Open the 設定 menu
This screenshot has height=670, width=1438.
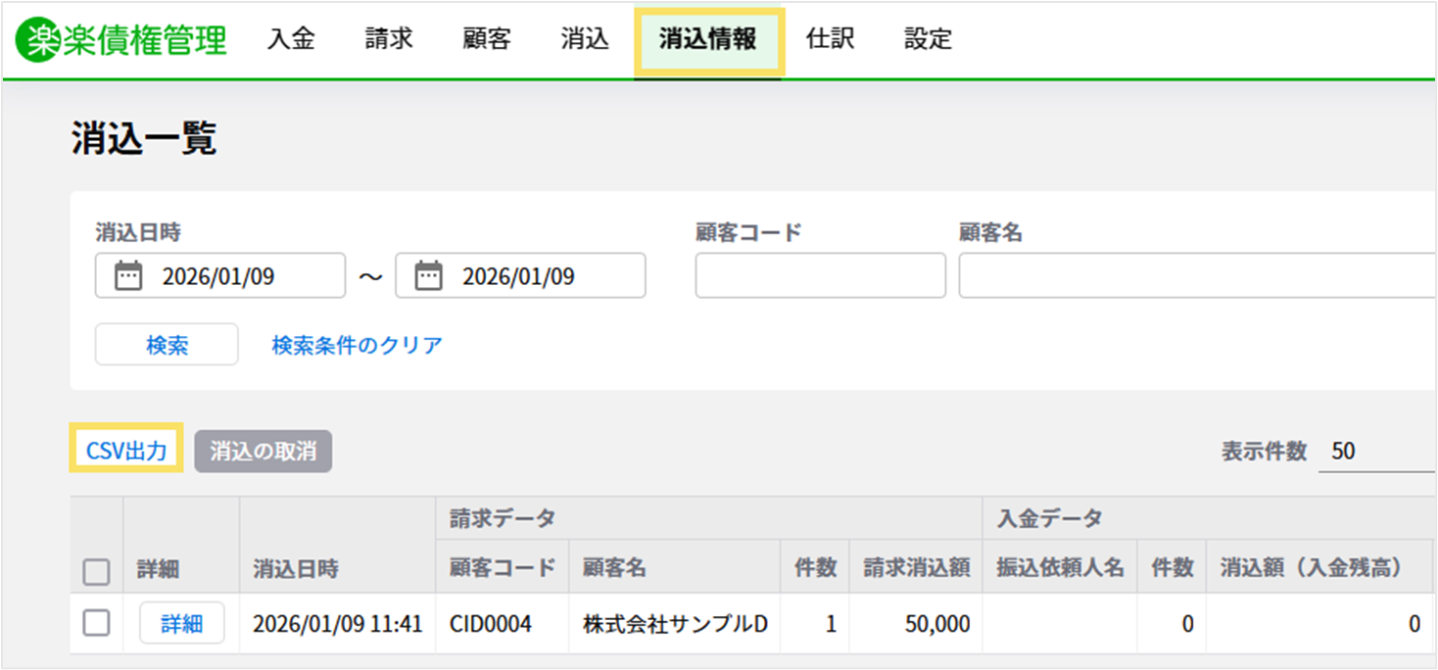point(928,39)
